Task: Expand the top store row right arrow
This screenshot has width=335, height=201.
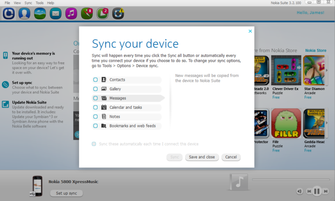Action: click(326, 70)
